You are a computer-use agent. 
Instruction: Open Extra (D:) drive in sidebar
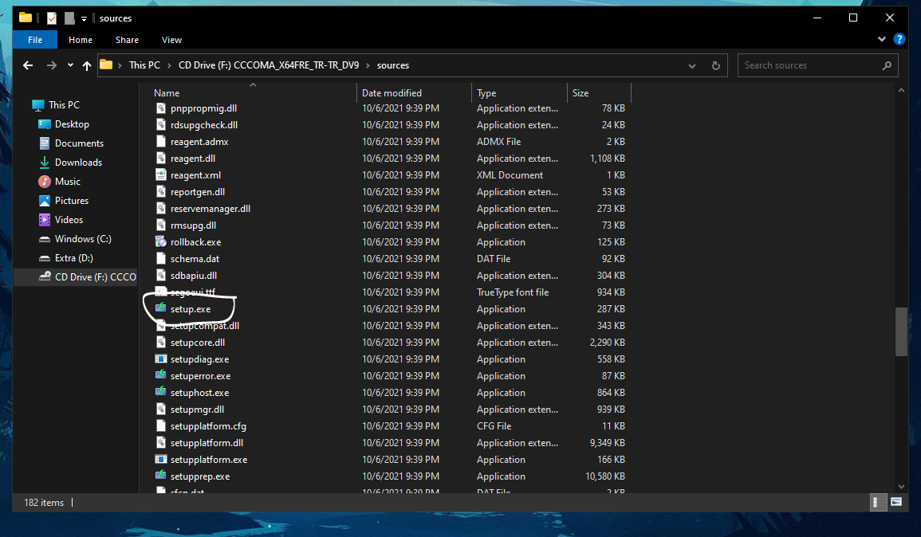point(73,257)
